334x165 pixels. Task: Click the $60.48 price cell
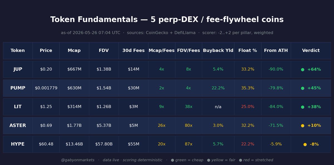pos(46,144)
